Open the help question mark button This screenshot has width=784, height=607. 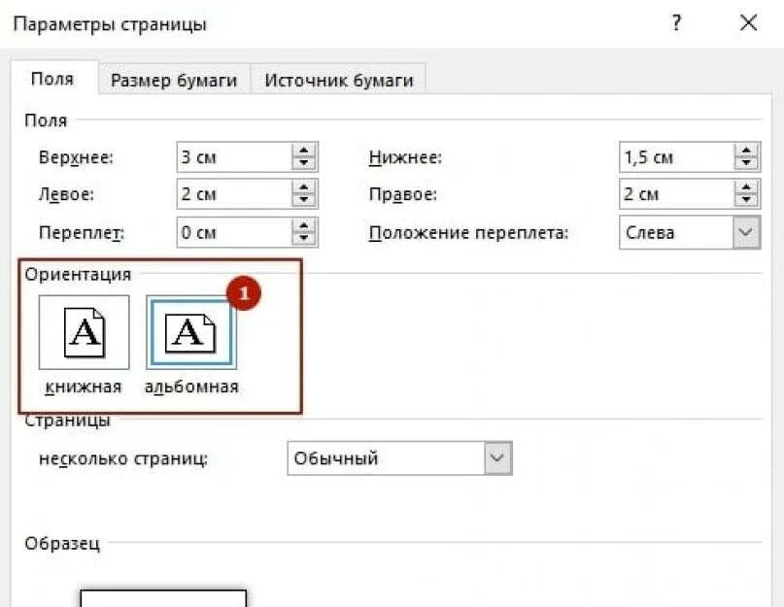pos(676,23)
